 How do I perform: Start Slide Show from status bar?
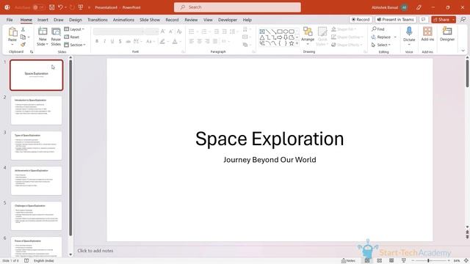point(403,261)
